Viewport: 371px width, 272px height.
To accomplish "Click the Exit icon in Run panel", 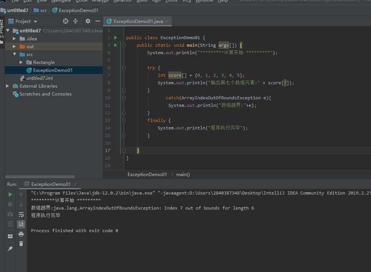I will tap(10, 224).
